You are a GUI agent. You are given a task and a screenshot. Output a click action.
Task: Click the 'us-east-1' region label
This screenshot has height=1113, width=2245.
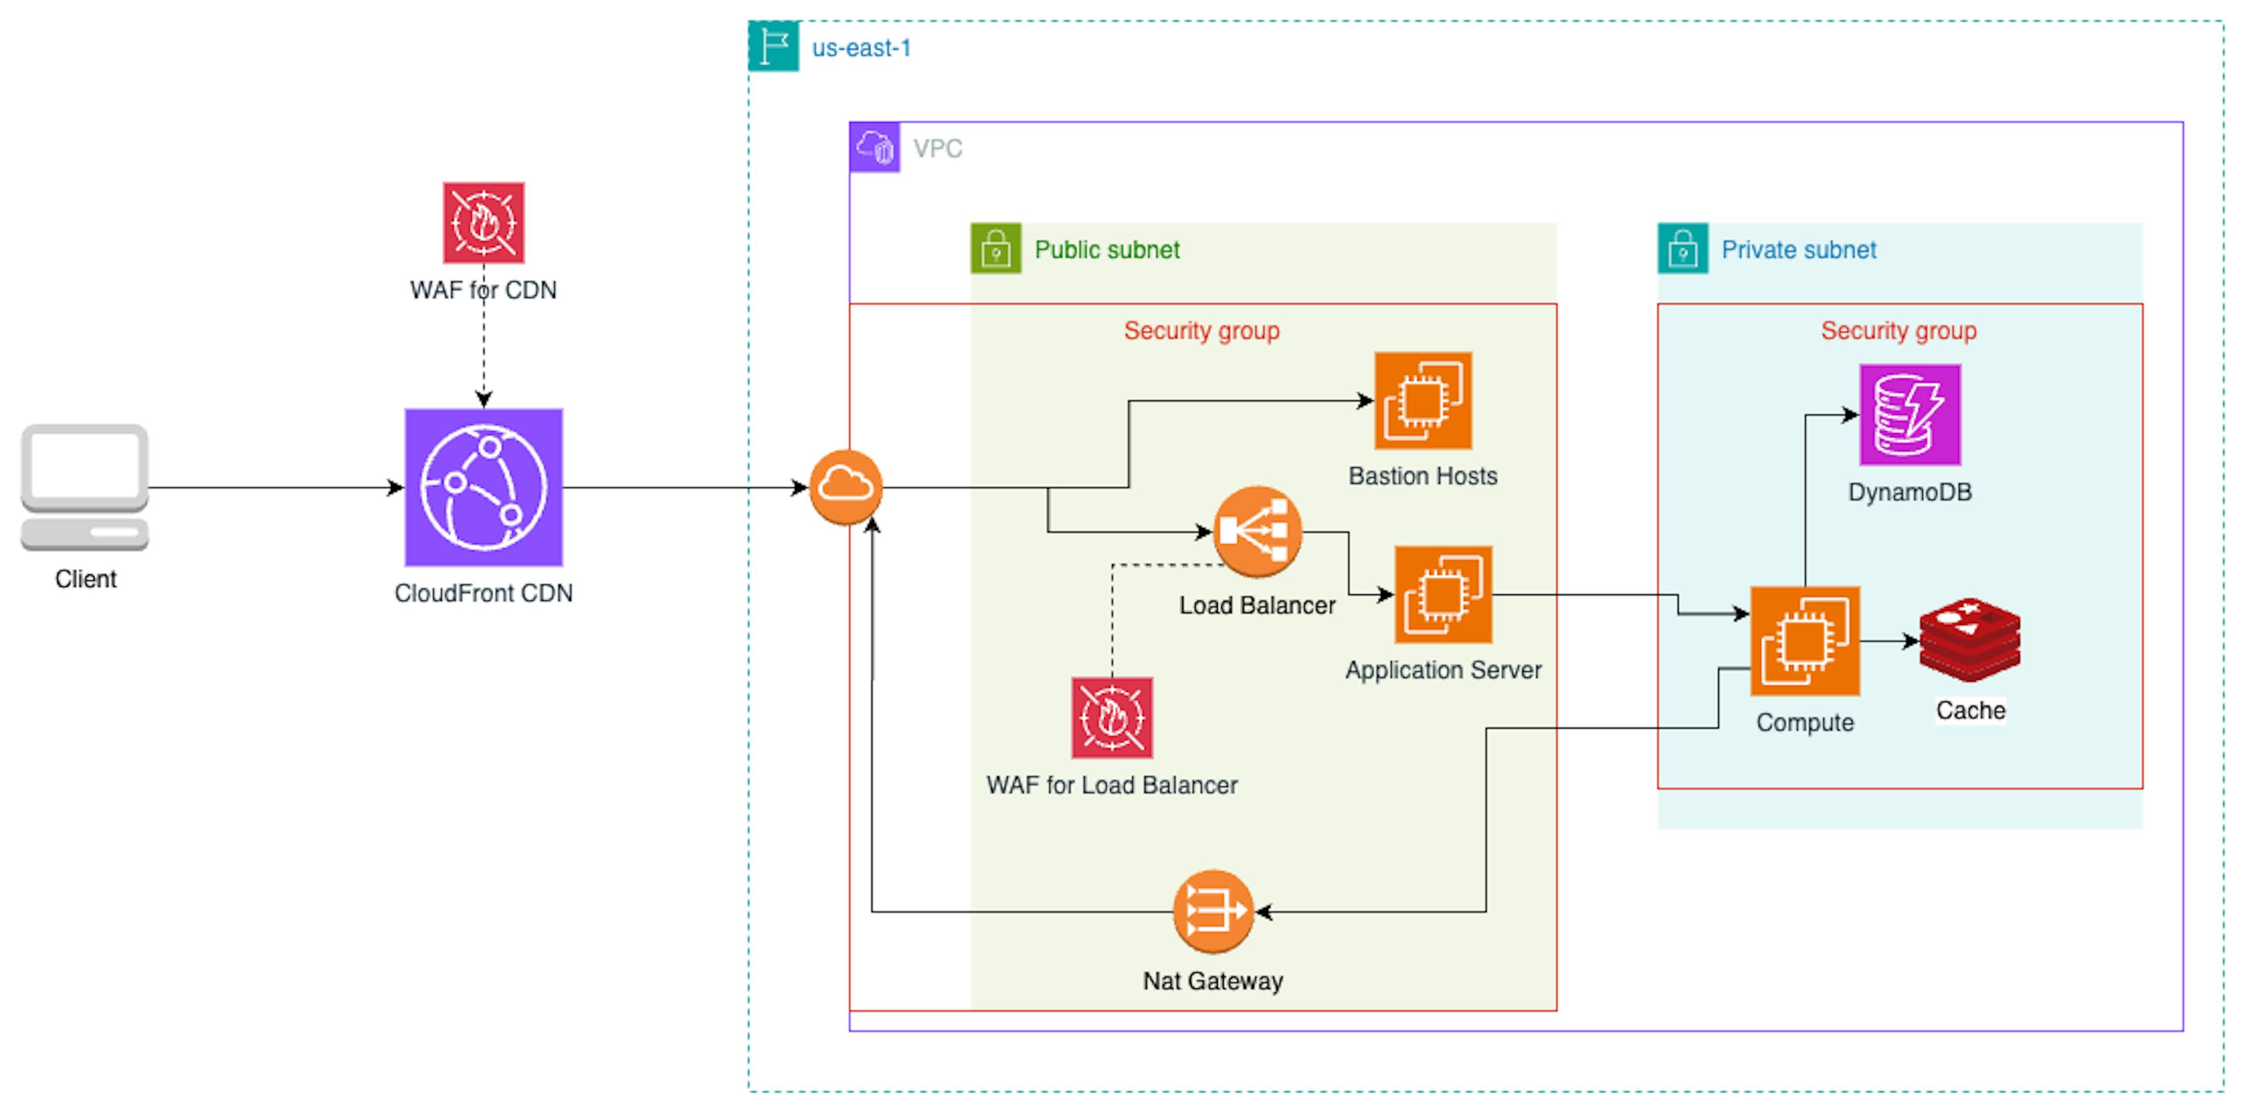point(861,48)
